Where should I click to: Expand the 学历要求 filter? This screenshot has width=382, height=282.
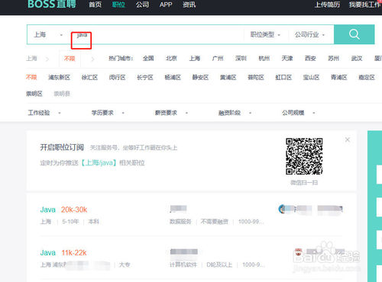click(108, 113)
